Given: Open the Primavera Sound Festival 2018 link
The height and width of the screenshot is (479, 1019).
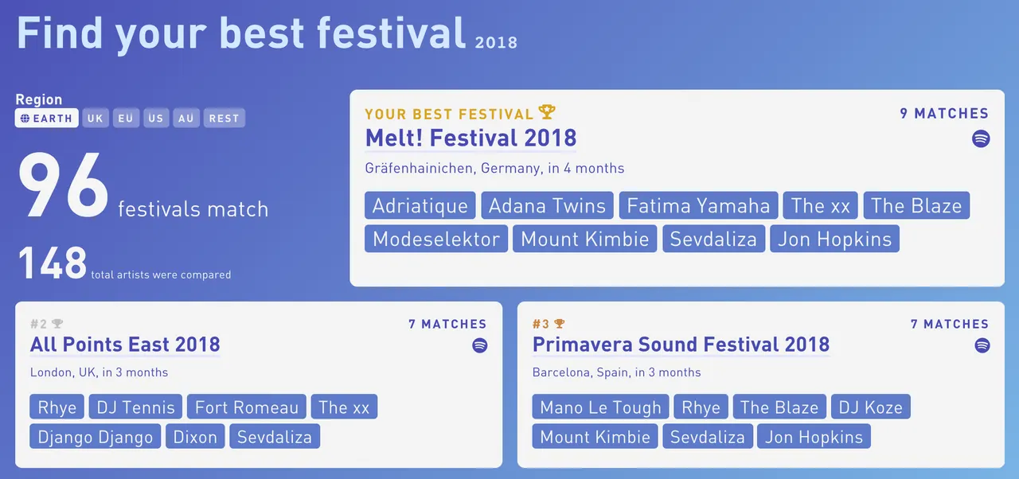Looking at the screenshot, I should click(681, 345).
